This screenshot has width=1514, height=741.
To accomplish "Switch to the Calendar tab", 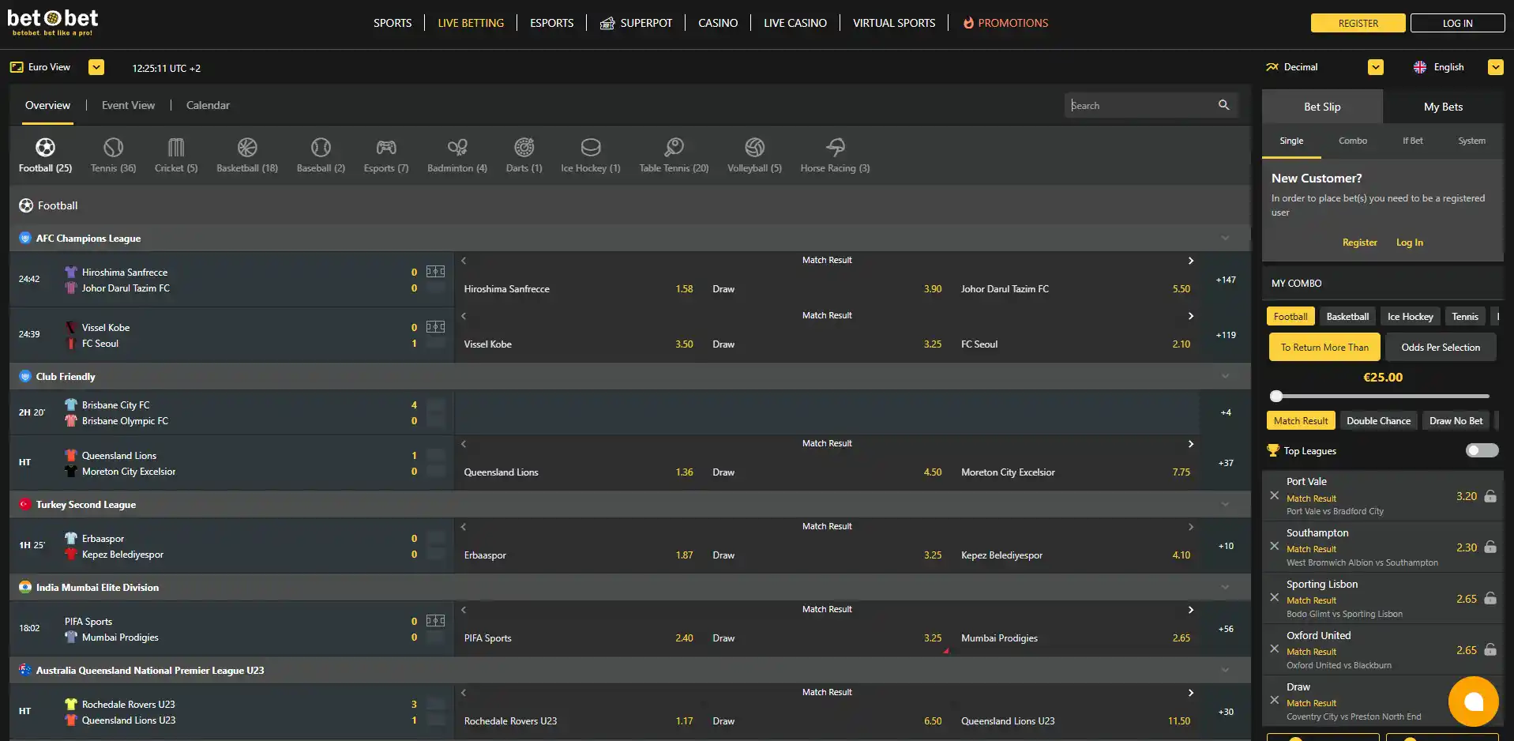I will pos(208,105).
